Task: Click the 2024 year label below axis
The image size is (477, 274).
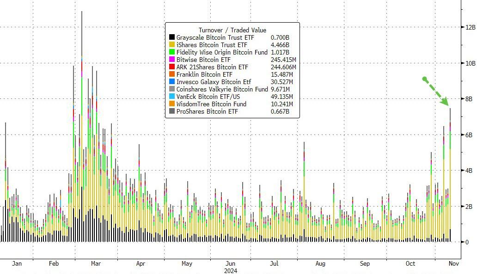Action: coord(230,271)
